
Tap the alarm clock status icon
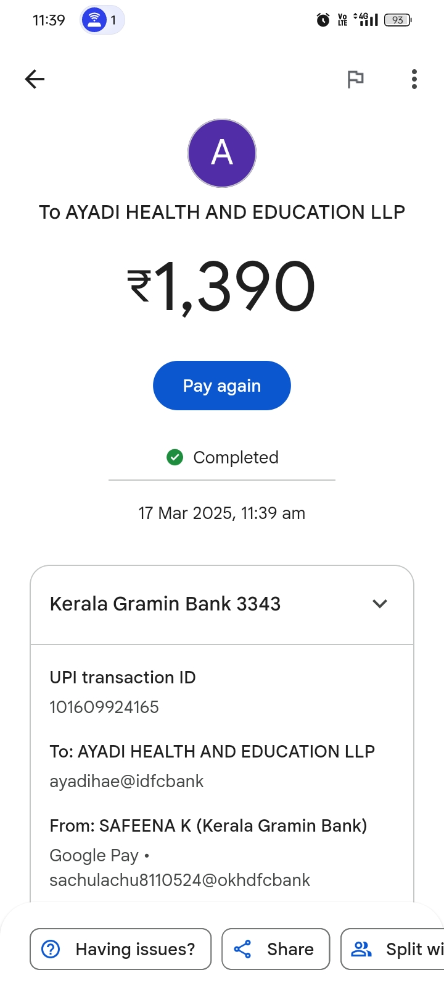coord(323,20)
